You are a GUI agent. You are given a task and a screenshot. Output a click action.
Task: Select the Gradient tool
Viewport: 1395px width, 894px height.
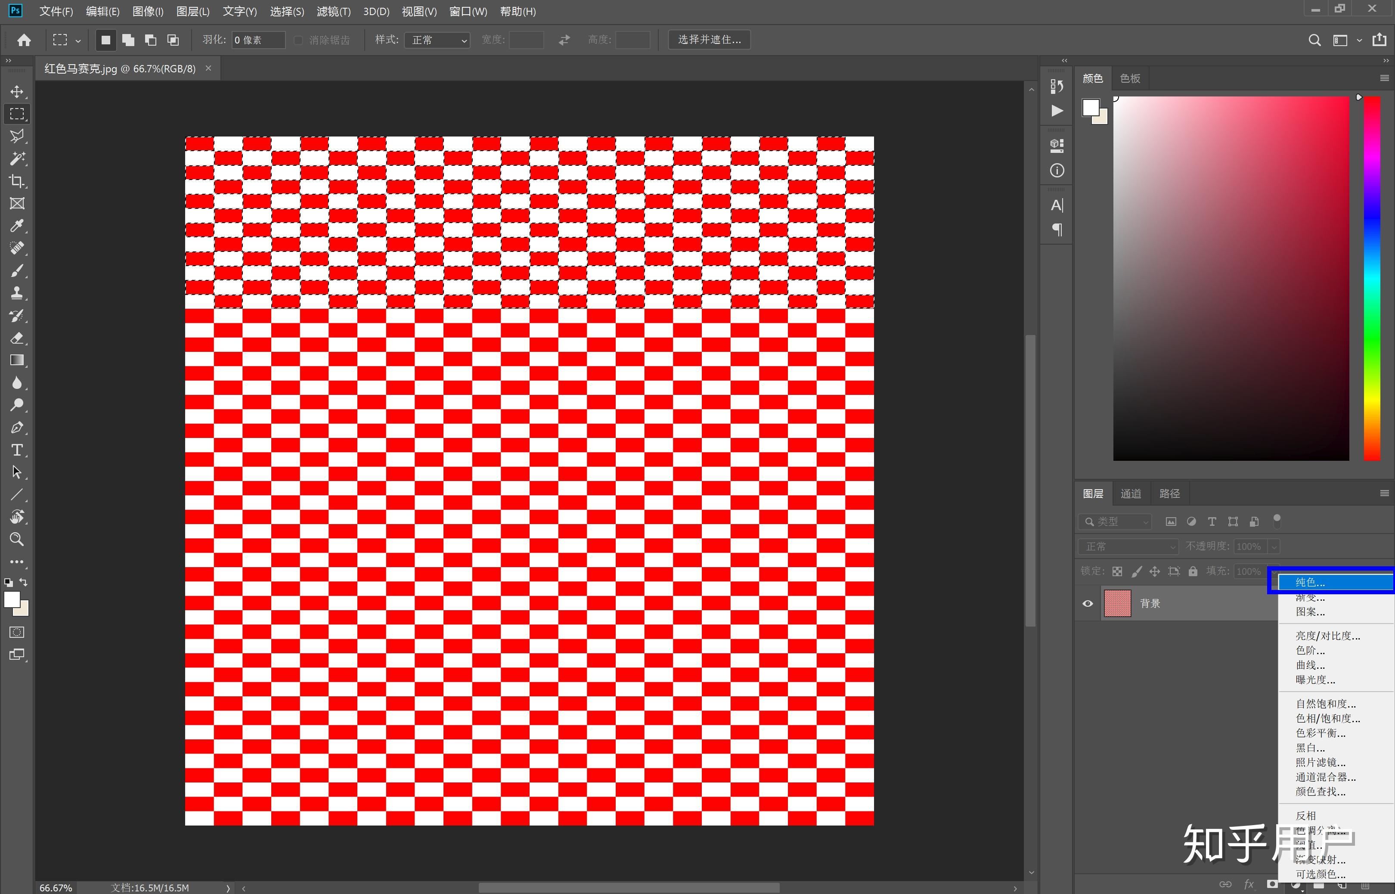(x=17, y=360)
